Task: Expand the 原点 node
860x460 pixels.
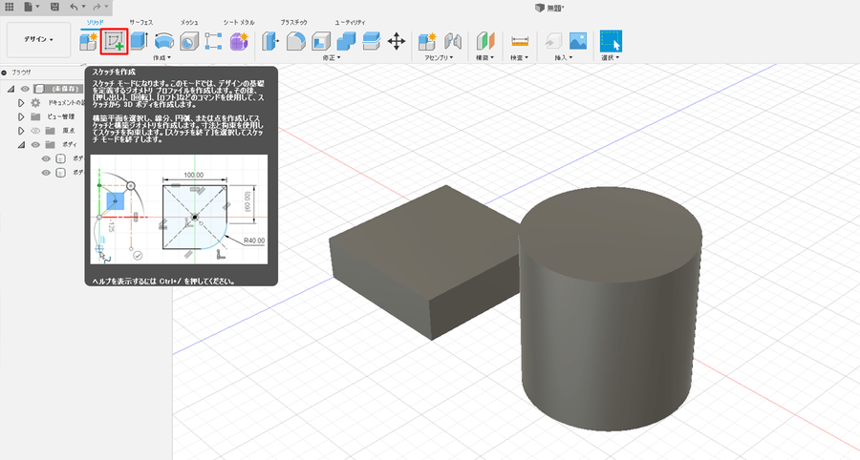Action: tap(21, 131)
